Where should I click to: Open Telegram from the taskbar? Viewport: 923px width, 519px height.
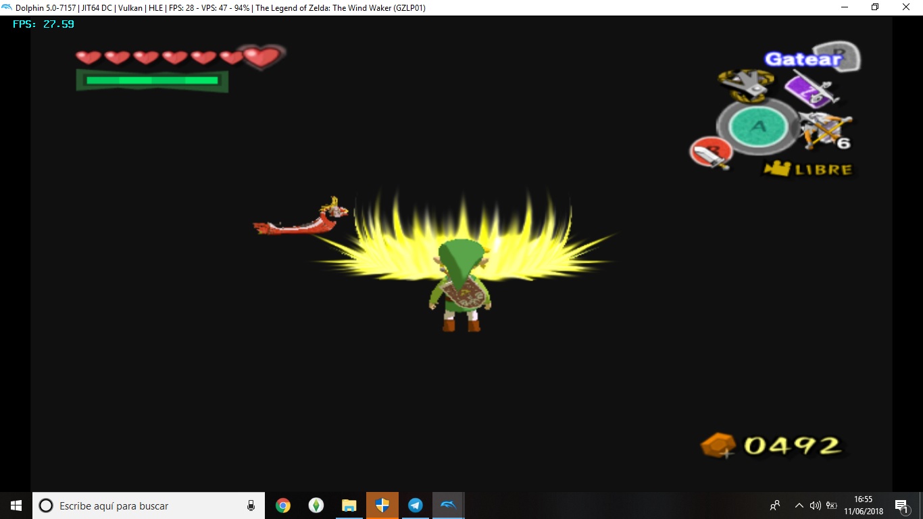pos(415,505)
